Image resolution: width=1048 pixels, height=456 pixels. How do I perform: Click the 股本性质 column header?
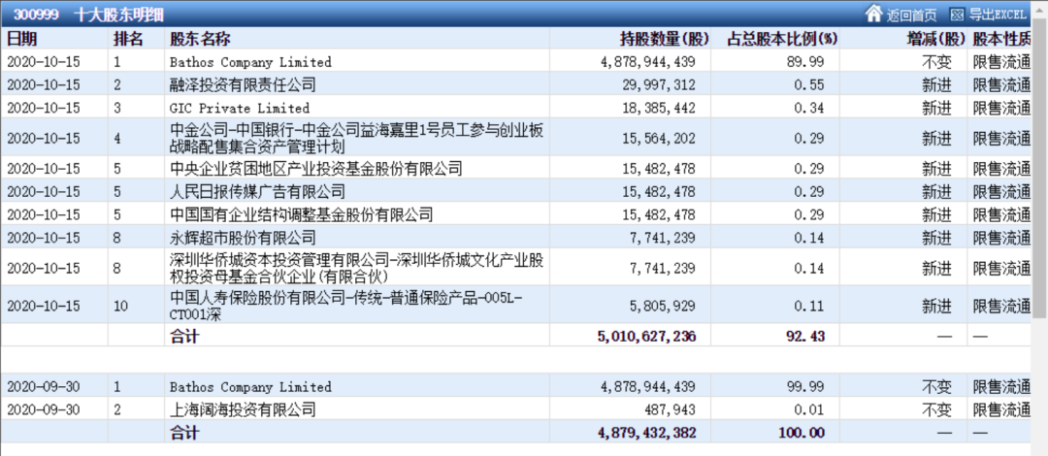[x=1001, y=39]
